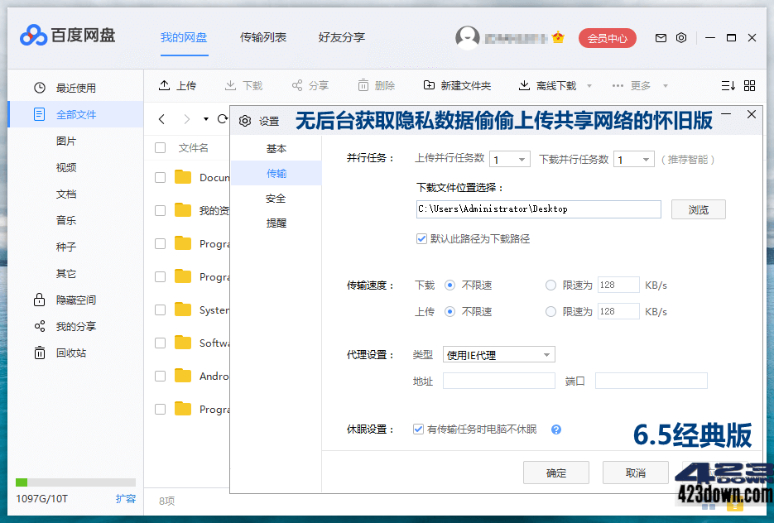774x523 pixels.
Task: Open 离线下载 offline download tool
Action: click(x=542, y=84)
